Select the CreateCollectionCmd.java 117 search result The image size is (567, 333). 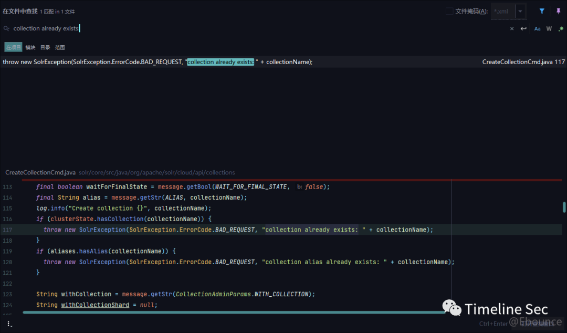pos(283,62)
